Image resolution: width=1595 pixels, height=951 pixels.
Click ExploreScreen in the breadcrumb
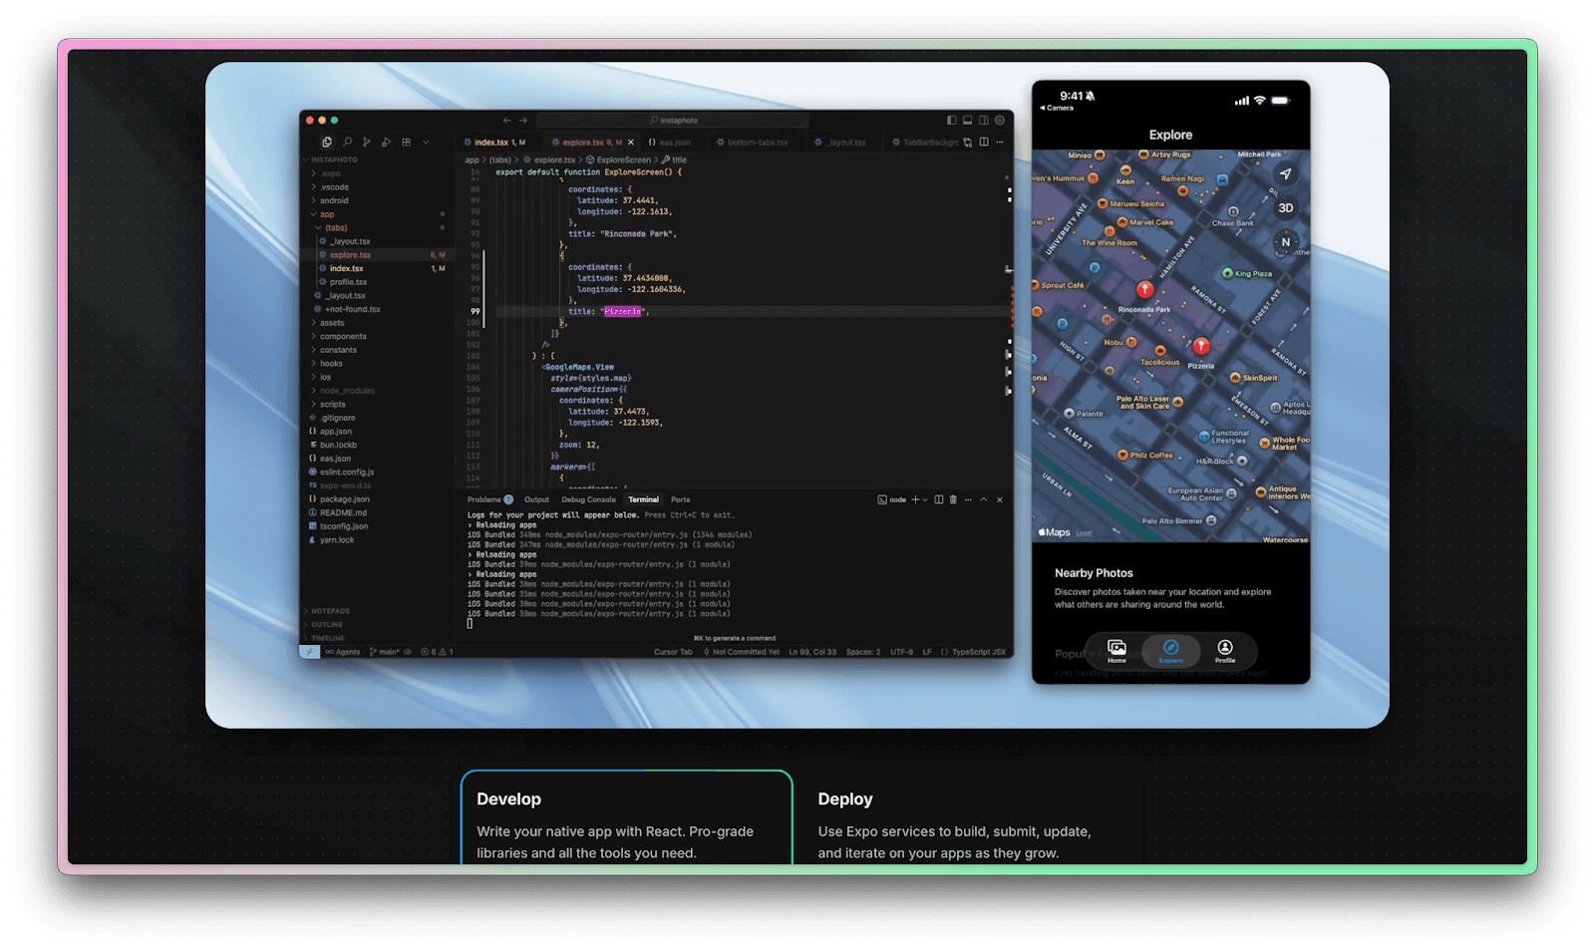pyautogui.click(x=623, y=159)
